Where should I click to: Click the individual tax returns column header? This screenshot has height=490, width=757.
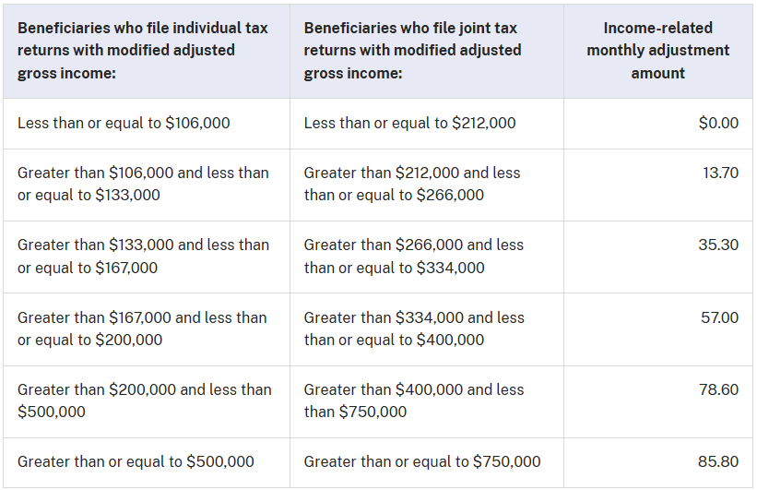(x=143, y=50)
